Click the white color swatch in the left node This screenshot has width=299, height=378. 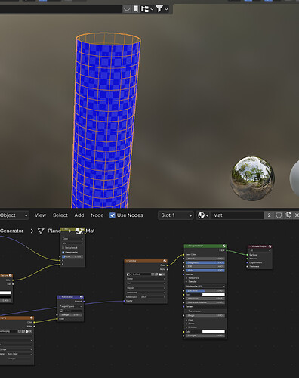pyautogui.click(x=5, y=293)
